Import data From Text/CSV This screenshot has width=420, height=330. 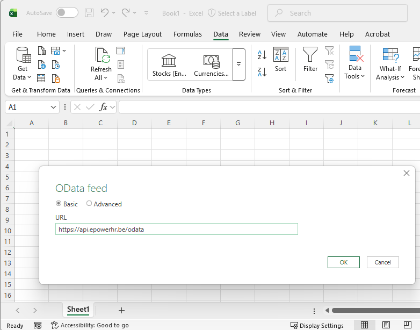(x=41, y=51)
